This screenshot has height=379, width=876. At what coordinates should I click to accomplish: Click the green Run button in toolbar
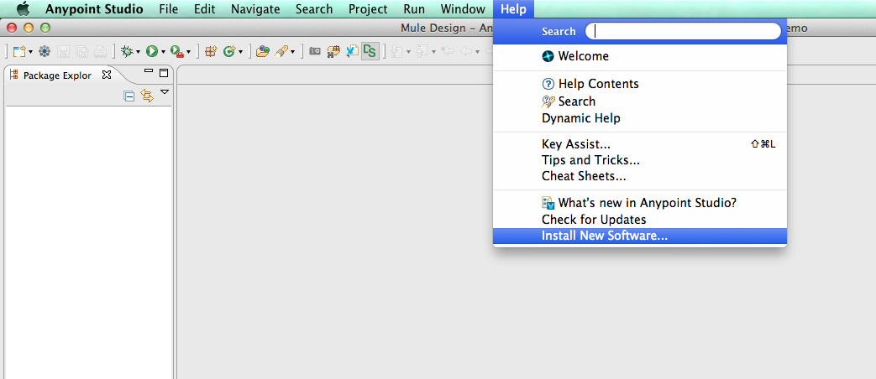(151, 51)
